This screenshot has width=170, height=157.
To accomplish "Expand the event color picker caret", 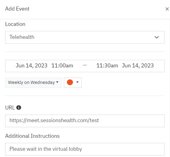I will click(77, 82).
